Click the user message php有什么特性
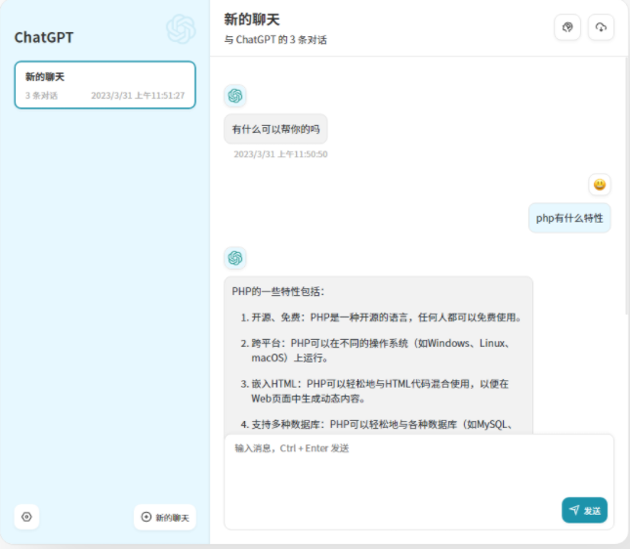The height and width of the screenshot is (549, 630). point(569,218)
